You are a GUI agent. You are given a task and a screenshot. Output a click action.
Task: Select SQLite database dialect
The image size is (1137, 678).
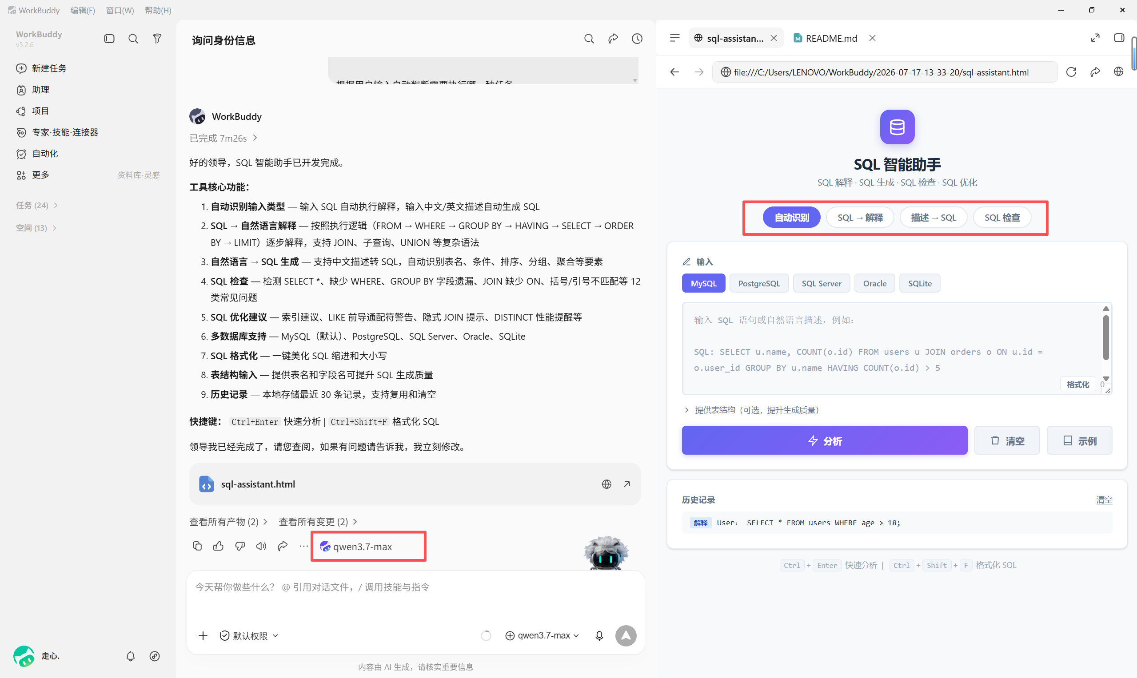pos(919,283)
